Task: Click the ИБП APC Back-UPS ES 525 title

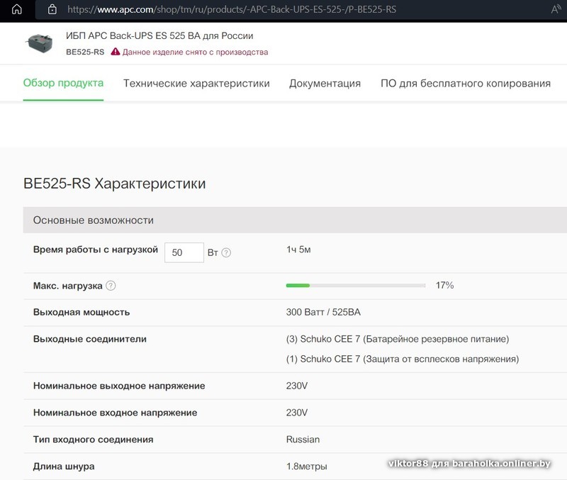Action: tap(159, 36)
